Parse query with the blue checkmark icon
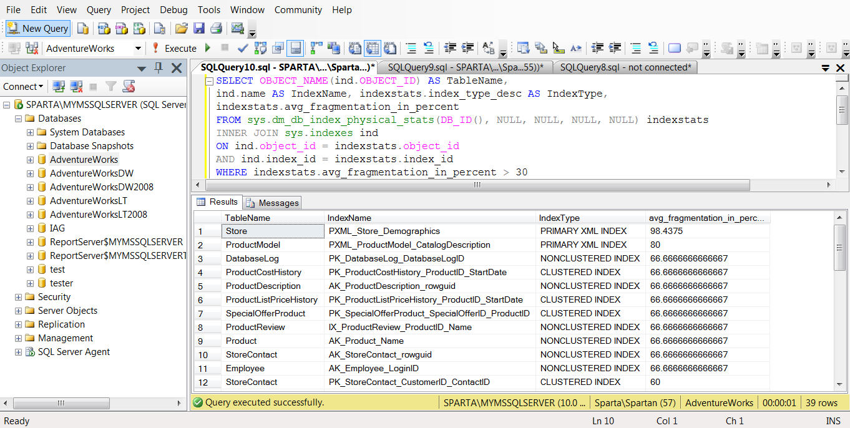 [x=243, y=48]
